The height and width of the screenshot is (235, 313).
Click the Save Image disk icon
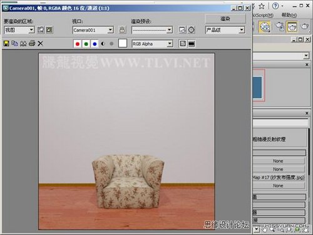pyautogui.click(x=6, y=43)
